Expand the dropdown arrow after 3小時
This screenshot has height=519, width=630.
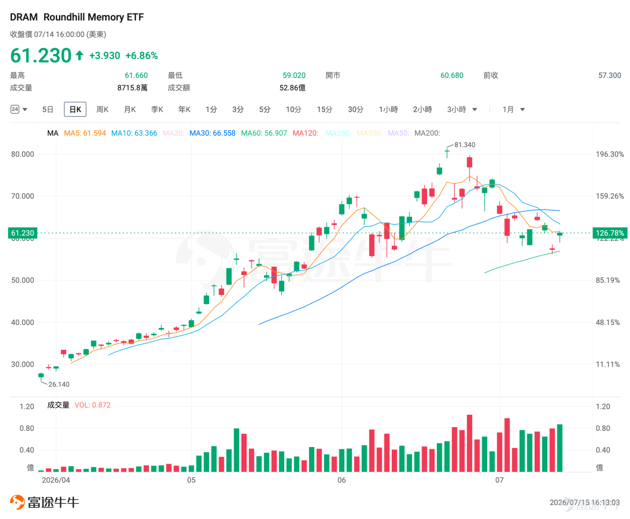[x=474, y=109]
